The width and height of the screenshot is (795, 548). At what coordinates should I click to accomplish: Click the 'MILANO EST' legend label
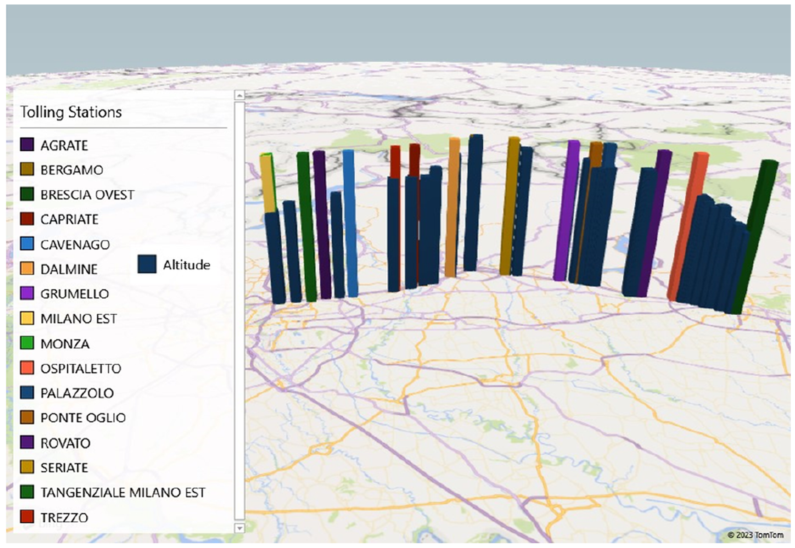79,319
